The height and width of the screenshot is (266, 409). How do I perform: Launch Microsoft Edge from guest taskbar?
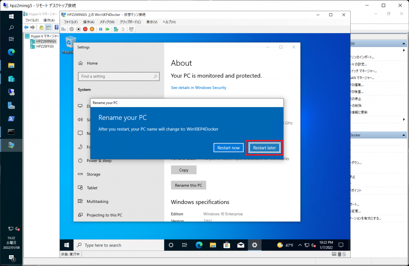pos(199,245)
